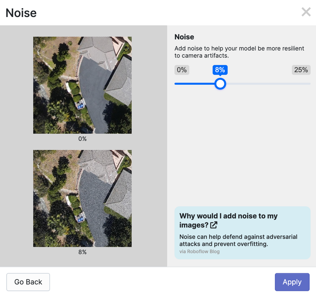Click the Go Back button
316x295 pixels.
pyautogui.click(x=28, y=282)
